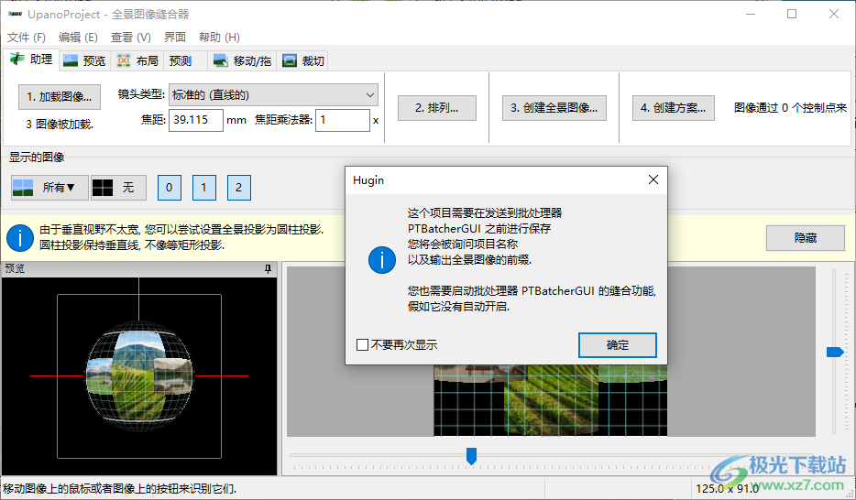856x500 pixels.
Task: Toggle image 1 visibility button
Action: pyautogui.click(x=204, y=188)
